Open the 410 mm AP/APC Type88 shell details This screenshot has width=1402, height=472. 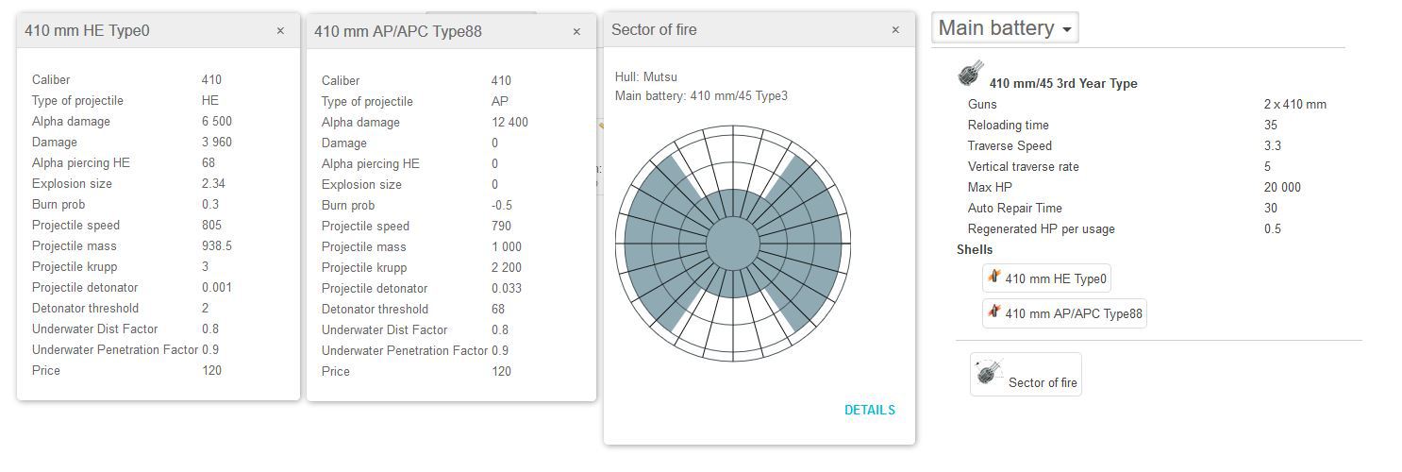[x=1074, y=313]
